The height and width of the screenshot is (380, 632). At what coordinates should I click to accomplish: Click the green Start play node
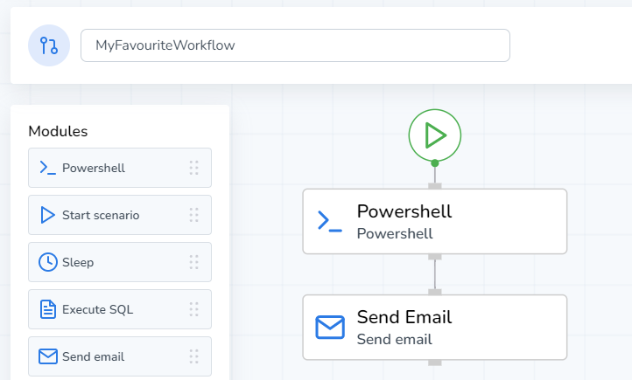point(434,135)
